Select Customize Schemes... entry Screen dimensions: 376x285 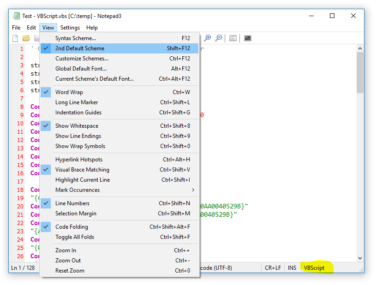[x=119, y=59]
